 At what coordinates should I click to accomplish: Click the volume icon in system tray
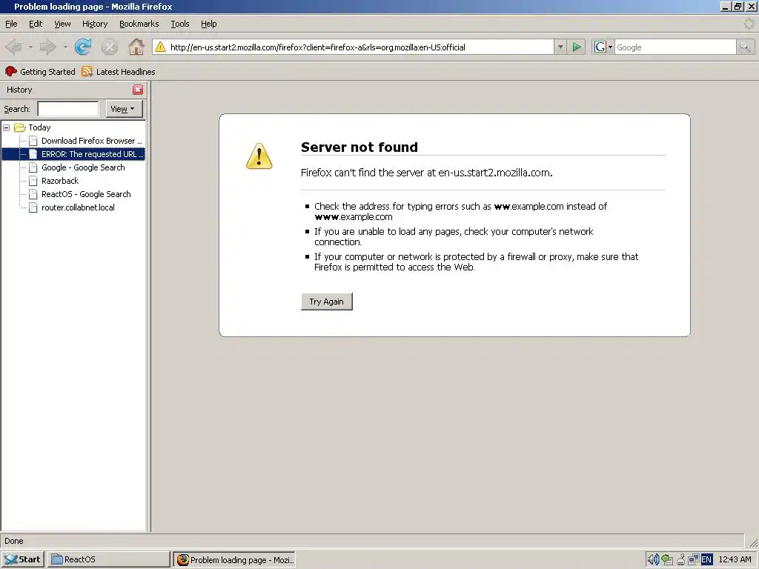pyautogui.click(x=653, y=559)
